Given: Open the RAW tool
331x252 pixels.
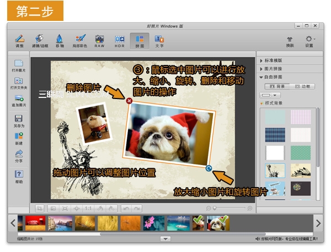Looking at the screenshot, I should pos(99,41).
